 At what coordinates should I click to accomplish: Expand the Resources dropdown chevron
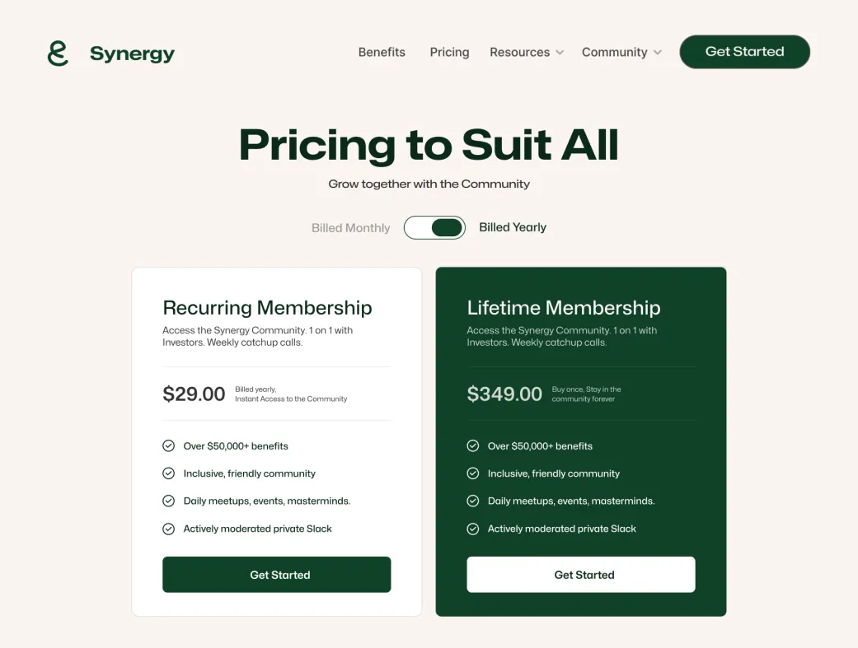(x=560, y=53)
